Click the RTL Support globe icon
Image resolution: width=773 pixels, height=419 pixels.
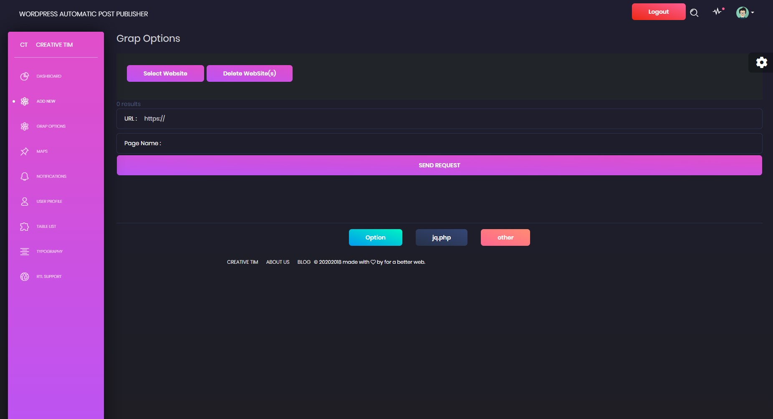[x=25, y=277]
